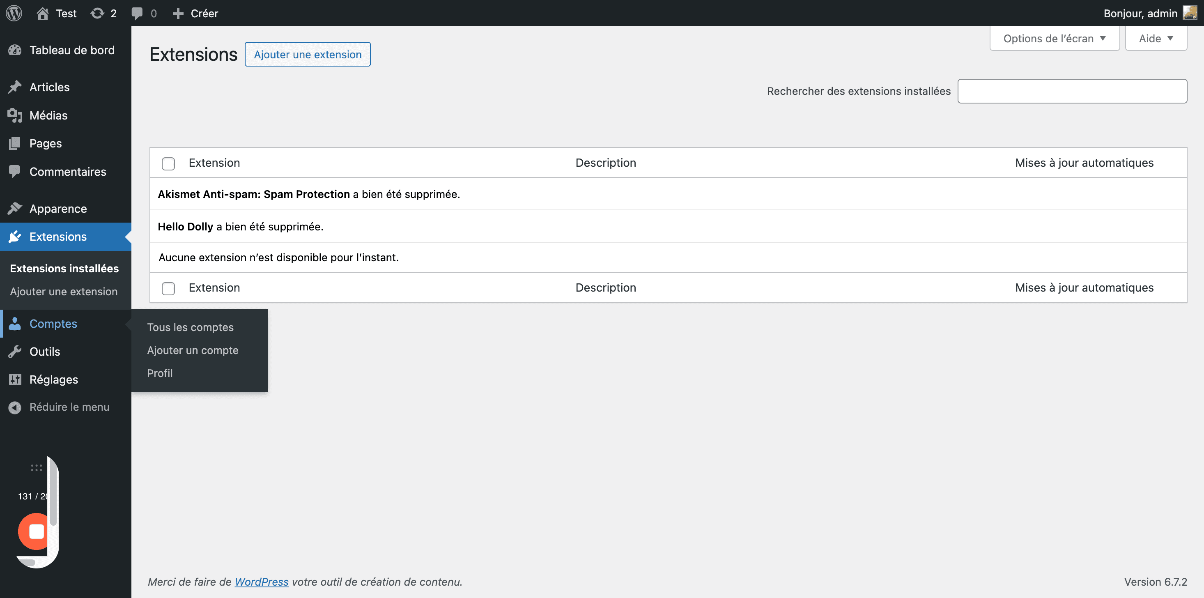The image size is (1204, 598).
Task: Click the Réglages sliders icon
Action: click(x=15, y=379)
